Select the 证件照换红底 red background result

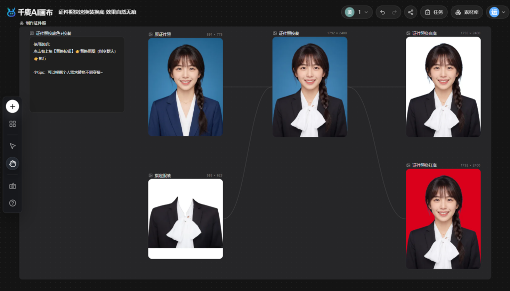(443, 219)
